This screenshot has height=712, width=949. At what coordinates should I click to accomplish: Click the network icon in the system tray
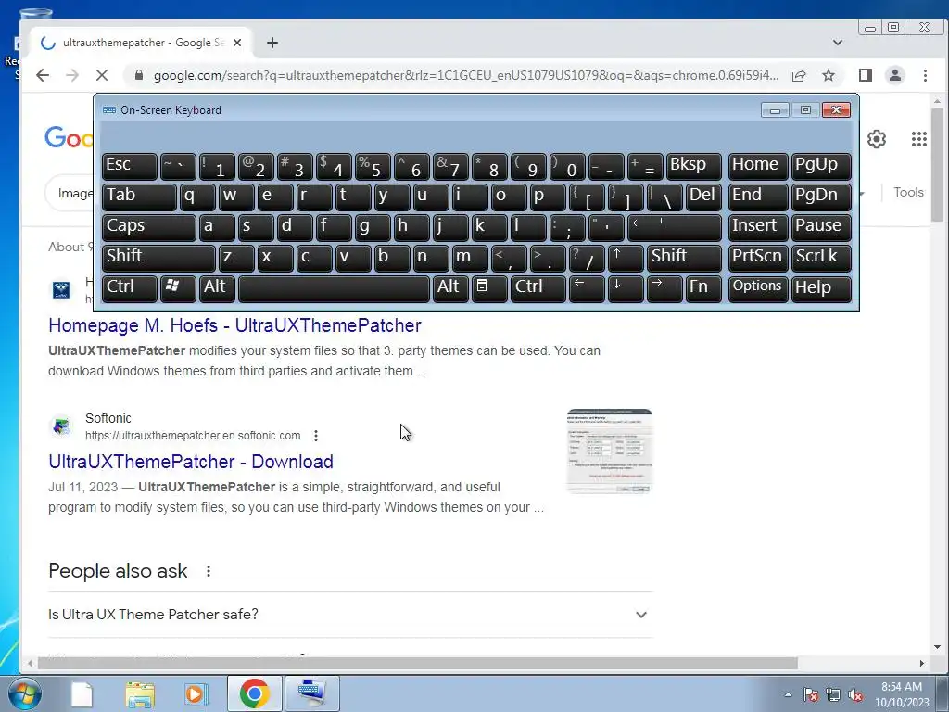coord(833,694)
